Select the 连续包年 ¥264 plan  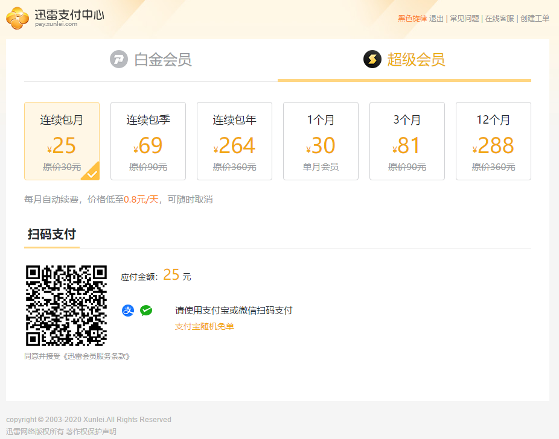point(235,141)
